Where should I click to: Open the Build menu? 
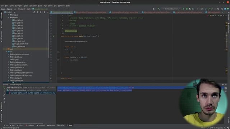(x=40, y=6)
